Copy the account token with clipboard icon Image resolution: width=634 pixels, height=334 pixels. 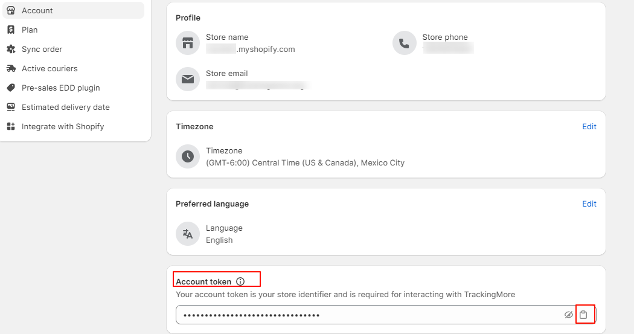[583, 315]
